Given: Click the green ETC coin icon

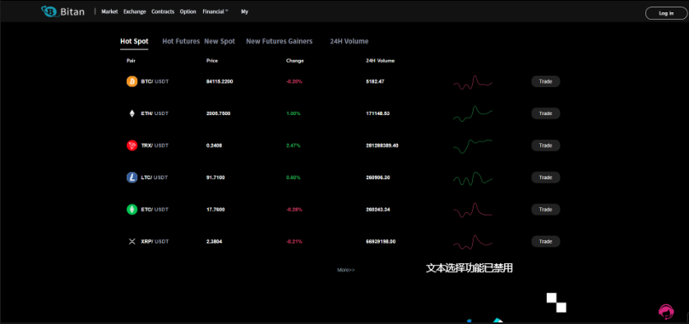Looking at the screenshot, I should [x=132, y=210].
